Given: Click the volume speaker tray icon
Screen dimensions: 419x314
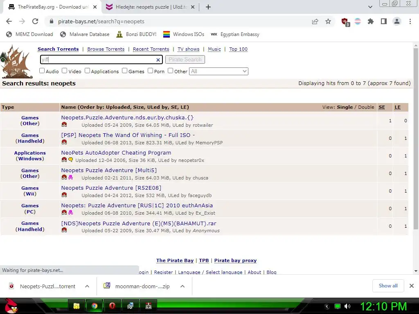Looking at the screenshot, I should click(347, 306).
